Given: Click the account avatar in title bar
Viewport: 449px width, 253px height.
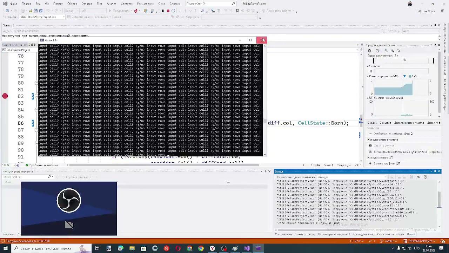Looking at the screenshot, I should coord(410,4).
